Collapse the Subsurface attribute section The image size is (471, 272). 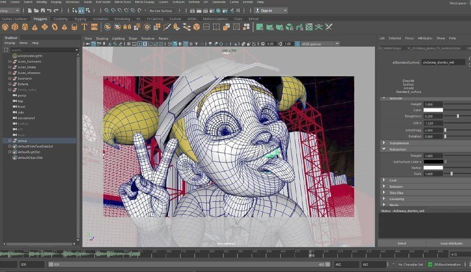coord(384,149)
